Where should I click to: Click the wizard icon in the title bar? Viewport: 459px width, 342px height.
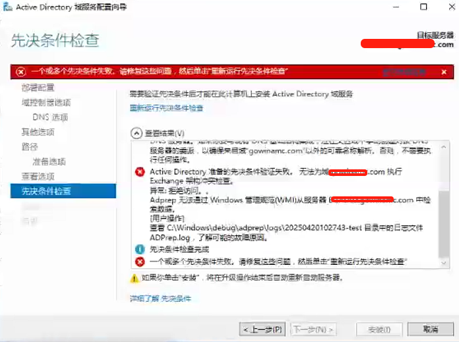(x=7, y=7)
